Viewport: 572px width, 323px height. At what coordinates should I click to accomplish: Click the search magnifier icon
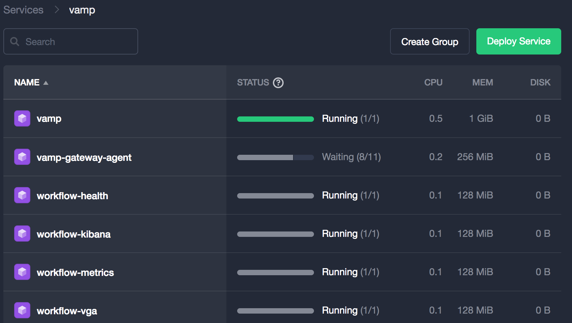tap(15, 42)
